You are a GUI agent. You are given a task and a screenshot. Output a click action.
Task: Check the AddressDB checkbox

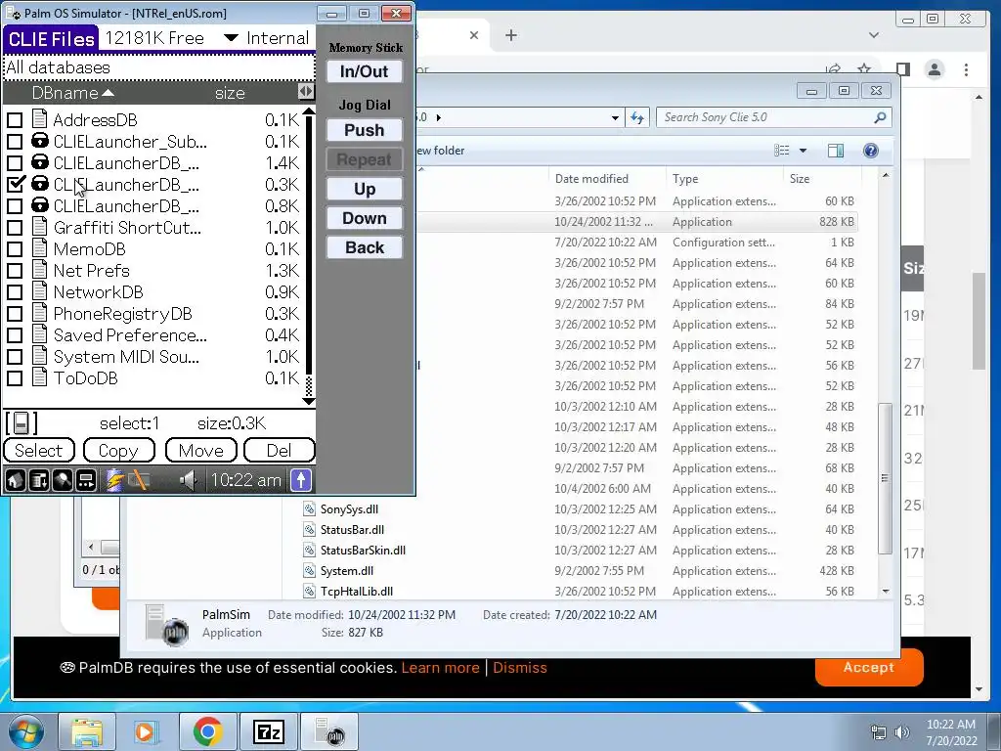[x=15, y=119]
